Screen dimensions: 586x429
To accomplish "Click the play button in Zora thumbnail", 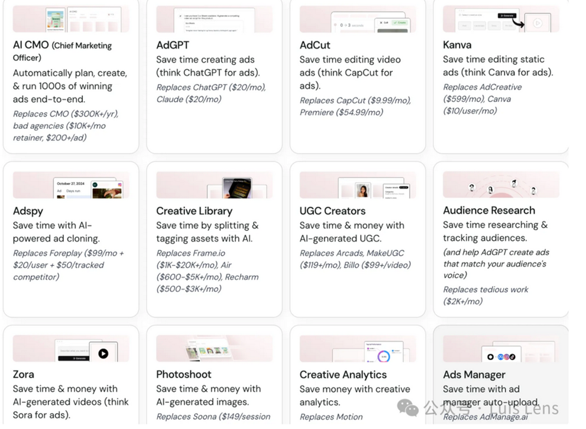I will click(103, 353).
